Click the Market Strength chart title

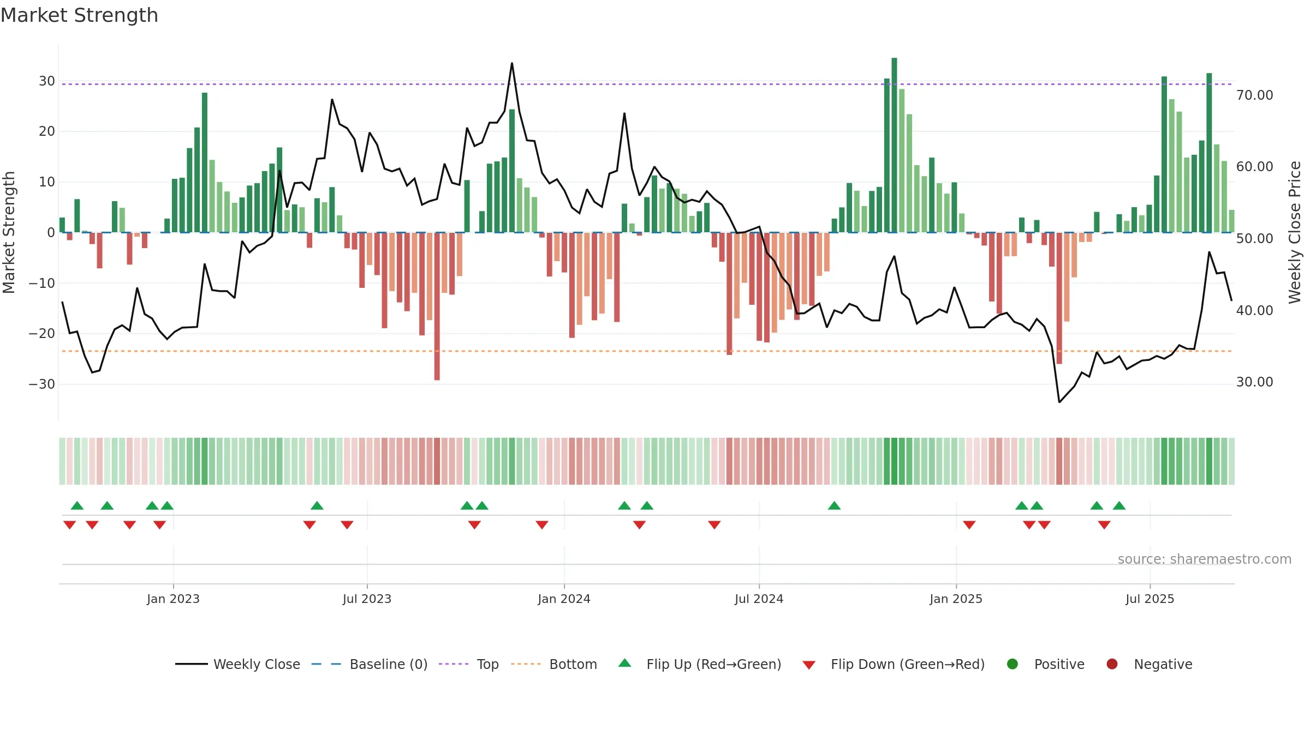(x=79, y=15)
